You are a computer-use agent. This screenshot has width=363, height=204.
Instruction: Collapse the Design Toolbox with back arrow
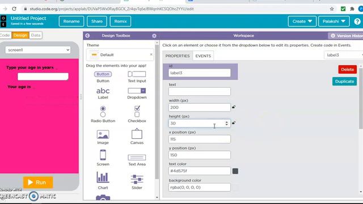pos(87,36)
